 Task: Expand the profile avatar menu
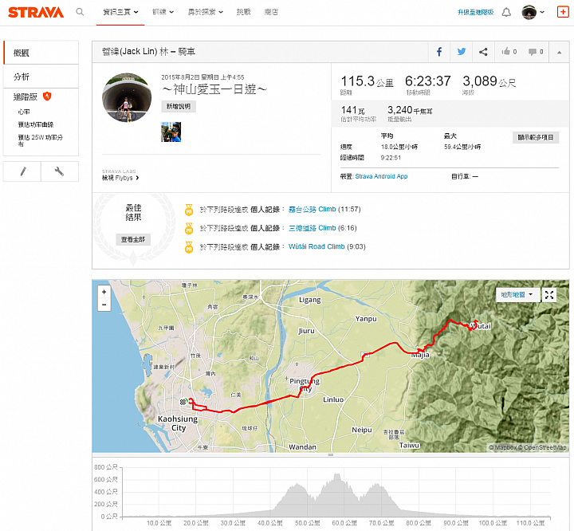[x=533, y=13]
